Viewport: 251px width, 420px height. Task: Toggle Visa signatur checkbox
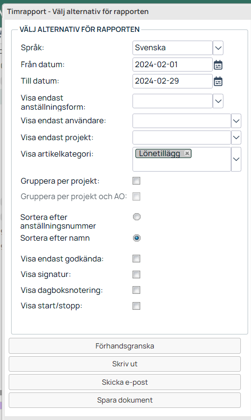136,275
